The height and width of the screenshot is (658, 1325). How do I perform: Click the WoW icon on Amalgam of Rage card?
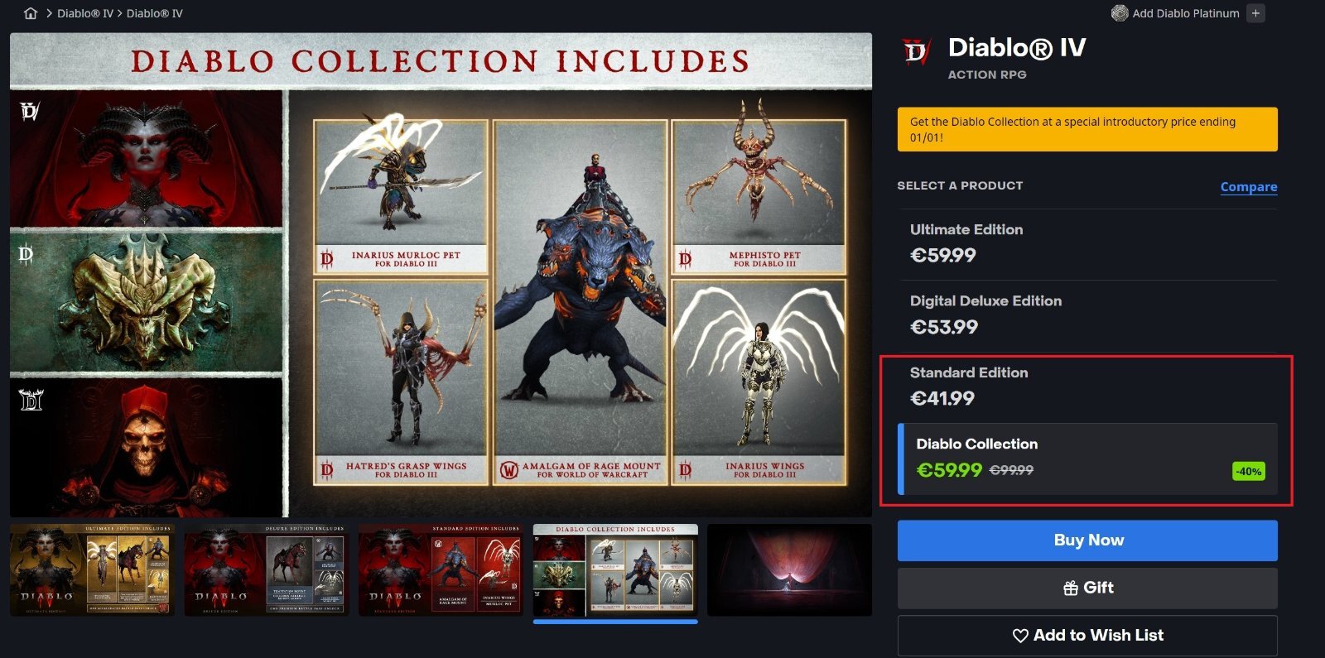(508, 470)
